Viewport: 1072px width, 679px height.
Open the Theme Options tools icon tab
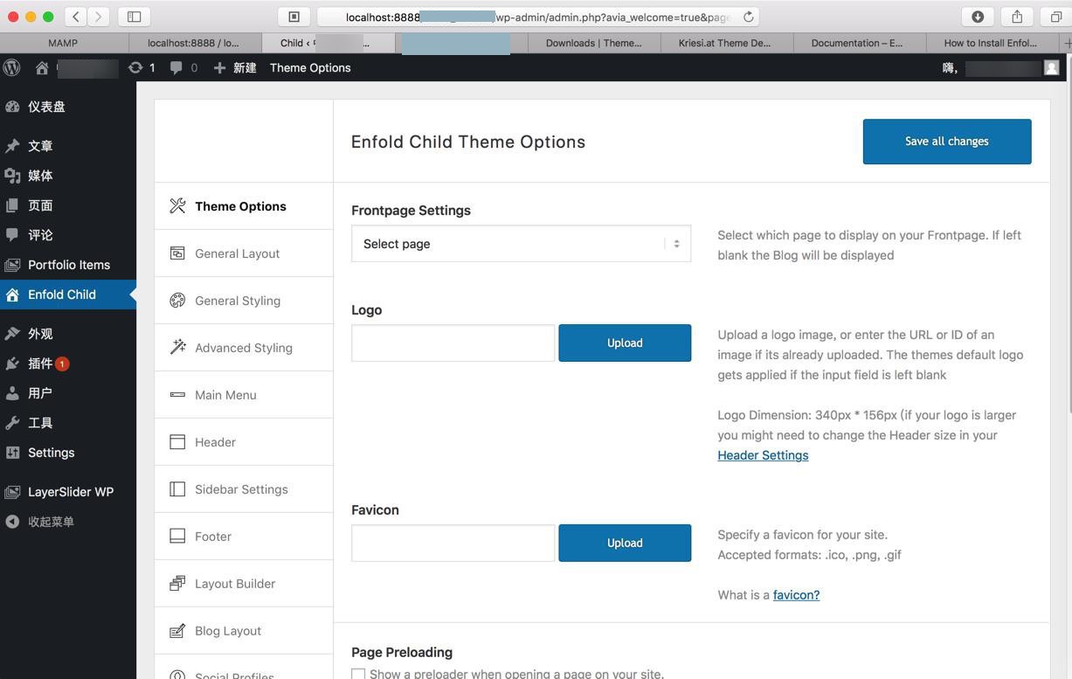tap(177, 206)
